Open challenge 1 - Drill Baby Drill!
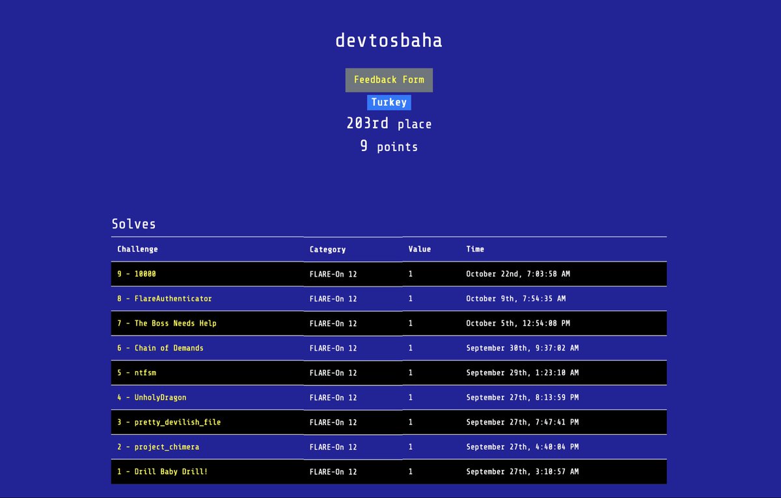Screen dimensions: 781x498 pyautogui.click(x=163, y=472)
